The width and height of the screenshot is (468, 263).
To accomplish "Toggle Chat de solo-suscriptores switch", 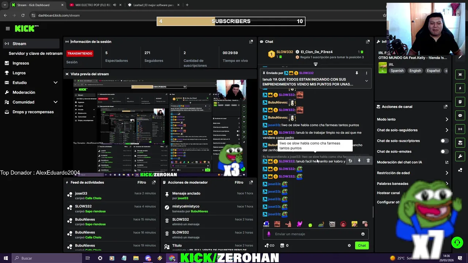I will tap(444, 141).
